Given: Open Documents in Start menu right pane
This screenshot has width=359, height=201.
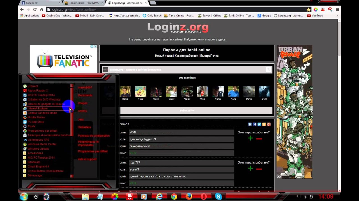Looking at the screenshot, I should coord(85,95).
